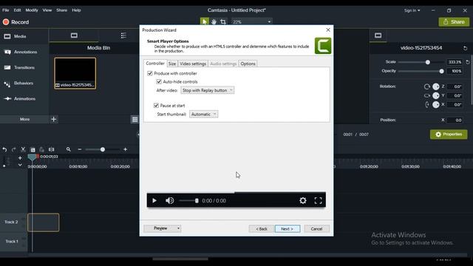
Task: Click play in the preview player
Action: click(x=154, y=200)
